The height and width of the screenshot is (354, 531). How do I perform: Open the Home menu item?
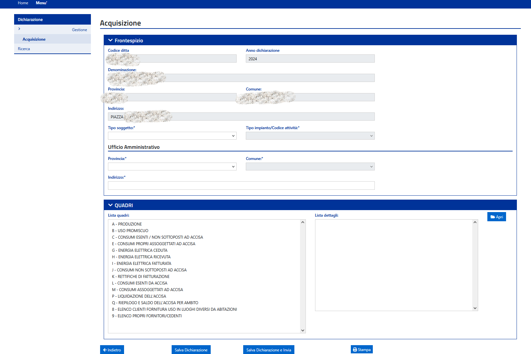[23, 3]
